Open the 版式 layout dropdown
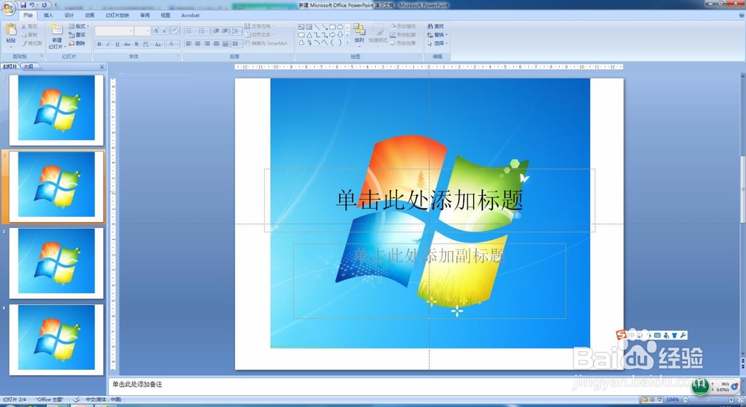 [78, 26]
